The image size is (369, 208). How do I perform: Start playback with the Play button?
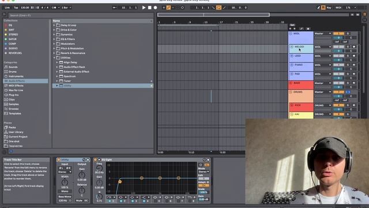coord(144,8)
